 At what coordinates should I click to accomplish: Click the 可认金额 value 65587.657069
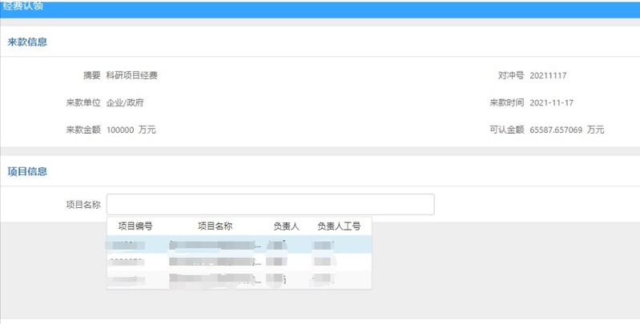[556, 130]
